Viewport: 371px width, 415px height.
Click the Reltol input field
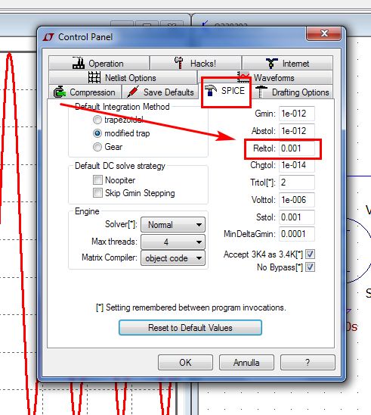tap(296, 148)
